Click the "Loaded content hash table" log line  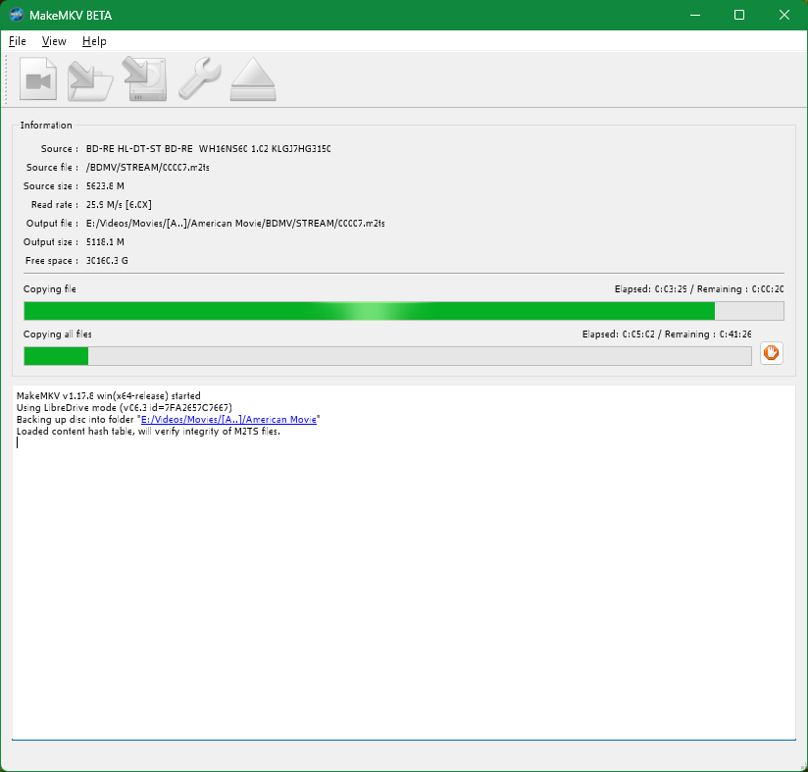(x=148, y=432)
